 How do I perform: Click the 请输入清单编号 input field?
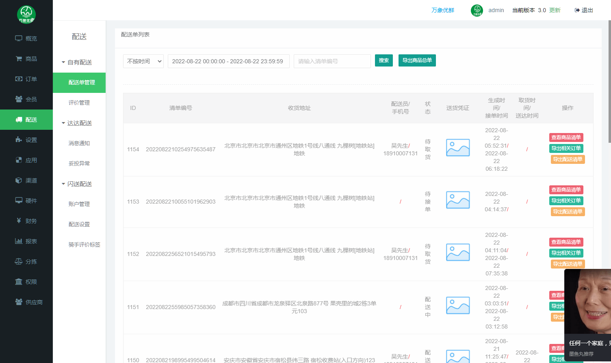click(x=332, y=61)
